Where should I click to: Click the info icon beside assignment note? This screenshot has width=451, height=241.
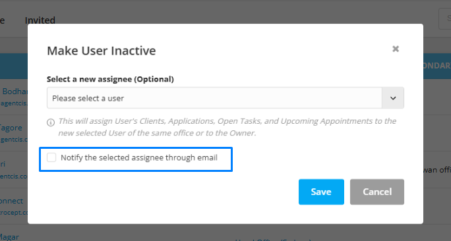tap(51, 122)
